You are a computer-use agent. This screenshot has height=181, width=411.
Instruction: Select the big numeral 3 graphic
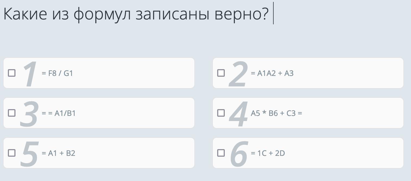pyautogui.click(x=29, y=114)
